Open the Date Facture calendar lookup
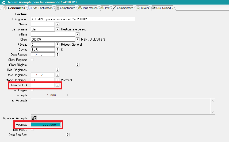The height and width of the screenshot is (142, 229). (x=57, y=55)
